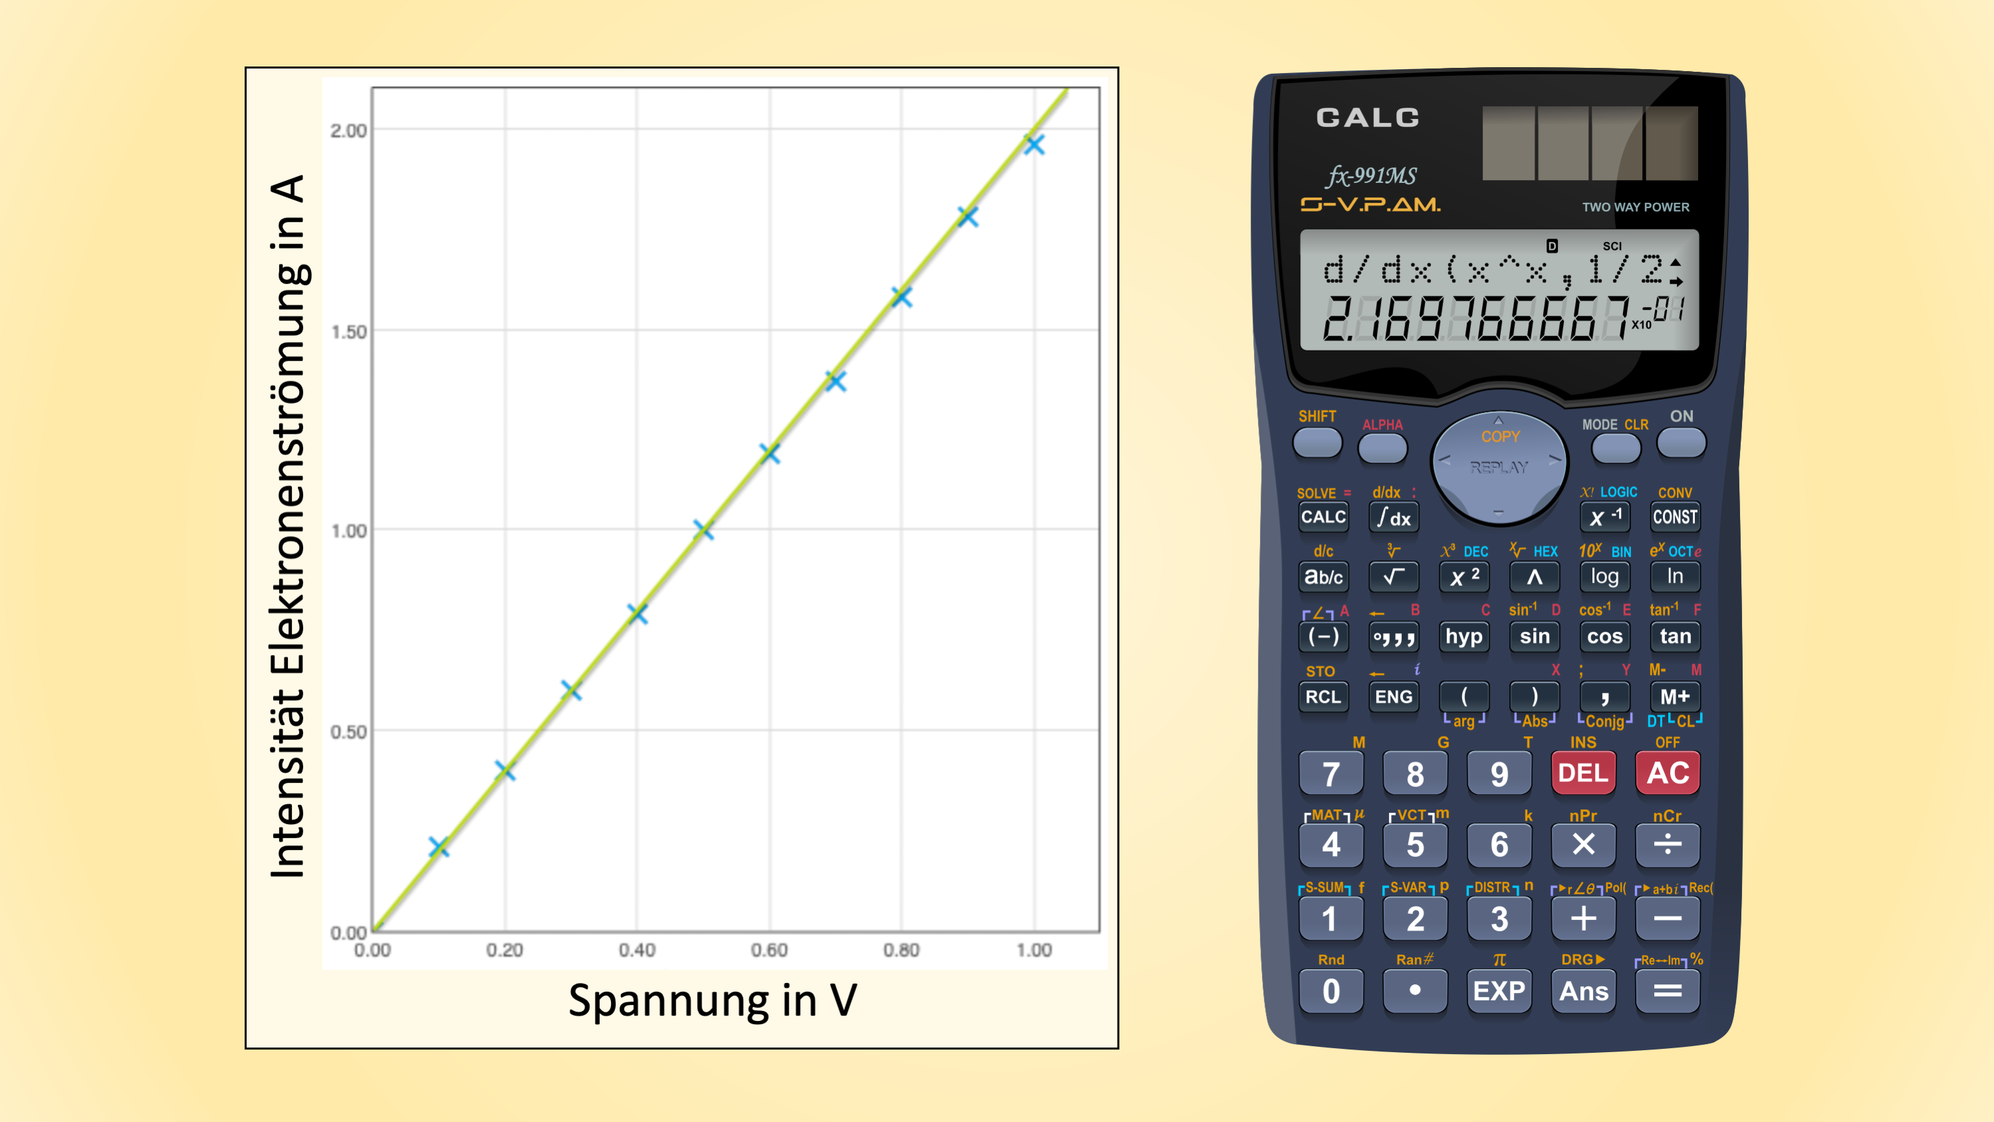1994x1122 pixels.
Task: Click the multiplication key
Action: click(x=1583, y=844)
